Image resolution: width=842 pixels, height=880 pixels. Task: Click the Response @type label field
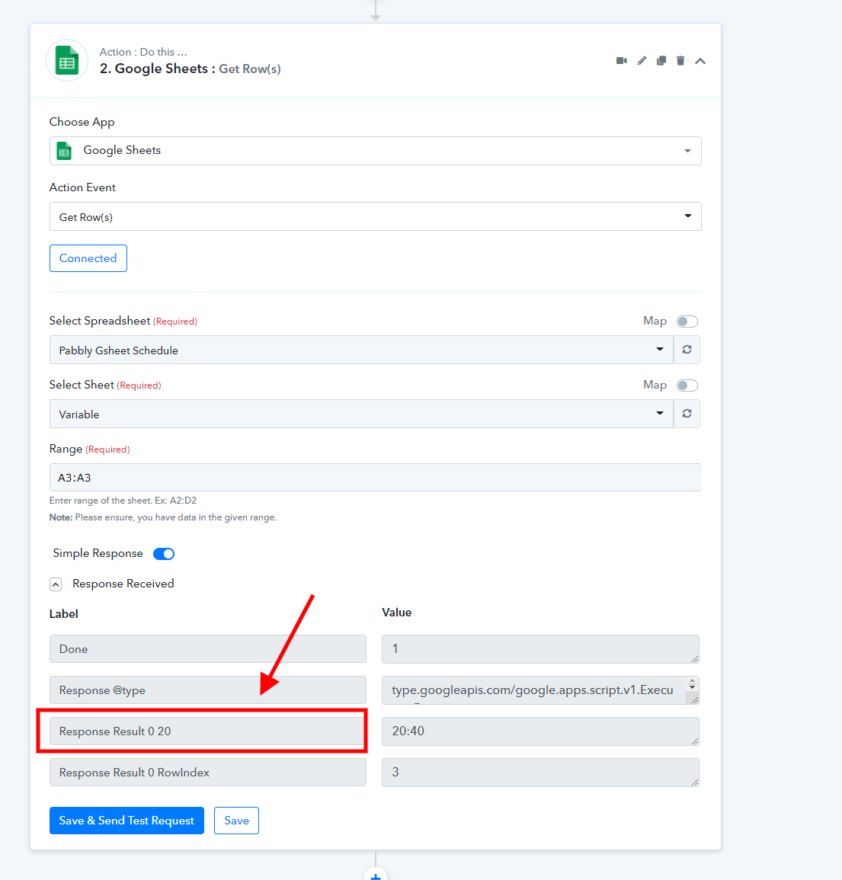[208, 690]
